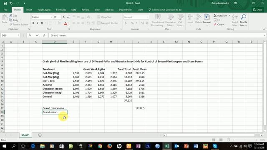
Task: Switch to Normal view in status bar
Action: click(213, 140)
